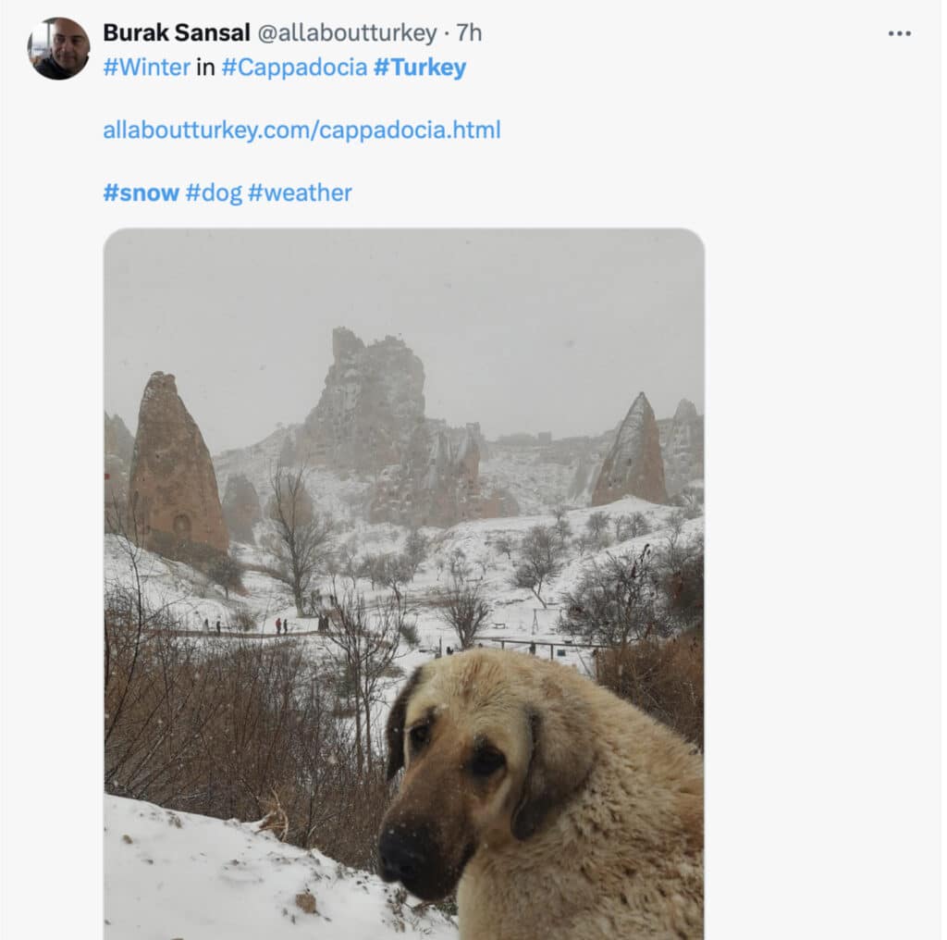
Task: Select the #weather hashtag
Action: click(x=300, y=192)
